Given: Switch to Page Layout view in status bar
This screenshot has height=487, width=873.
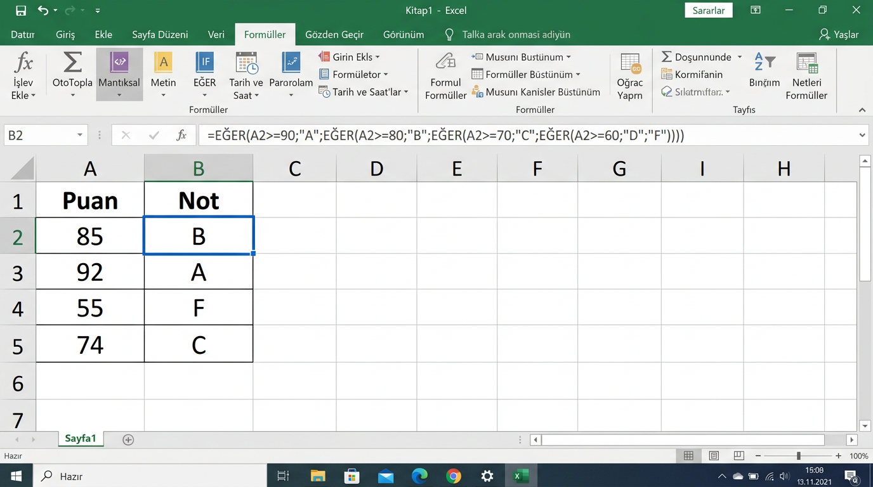Looking at the screenshot, I should point(714,456).
